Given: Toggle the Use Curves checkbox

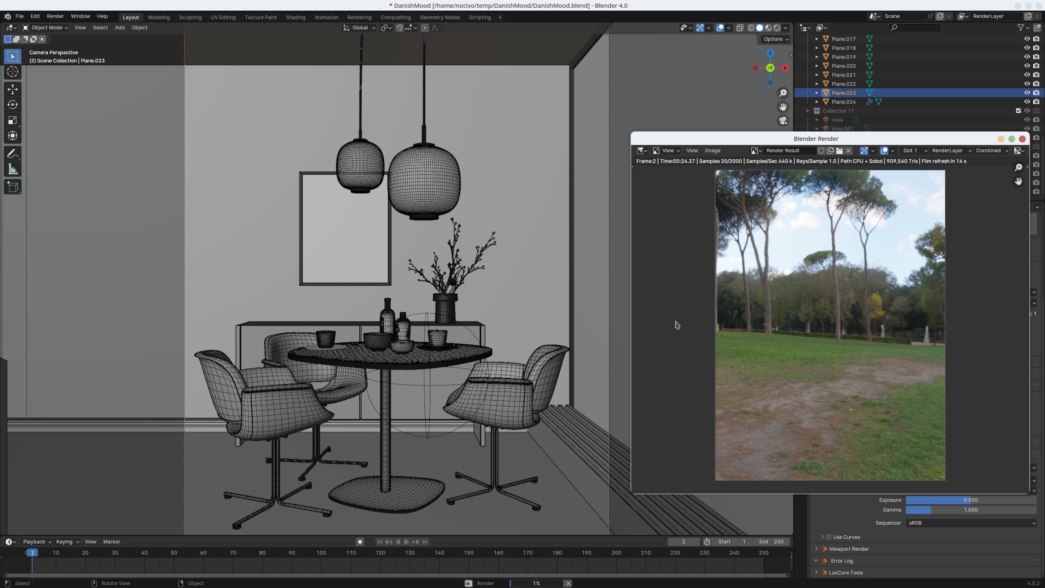Looking at the screenshot, I should click(x=829, y=537).
